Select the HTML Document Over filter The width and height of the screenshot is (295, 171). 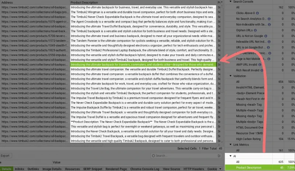[260, 127]
